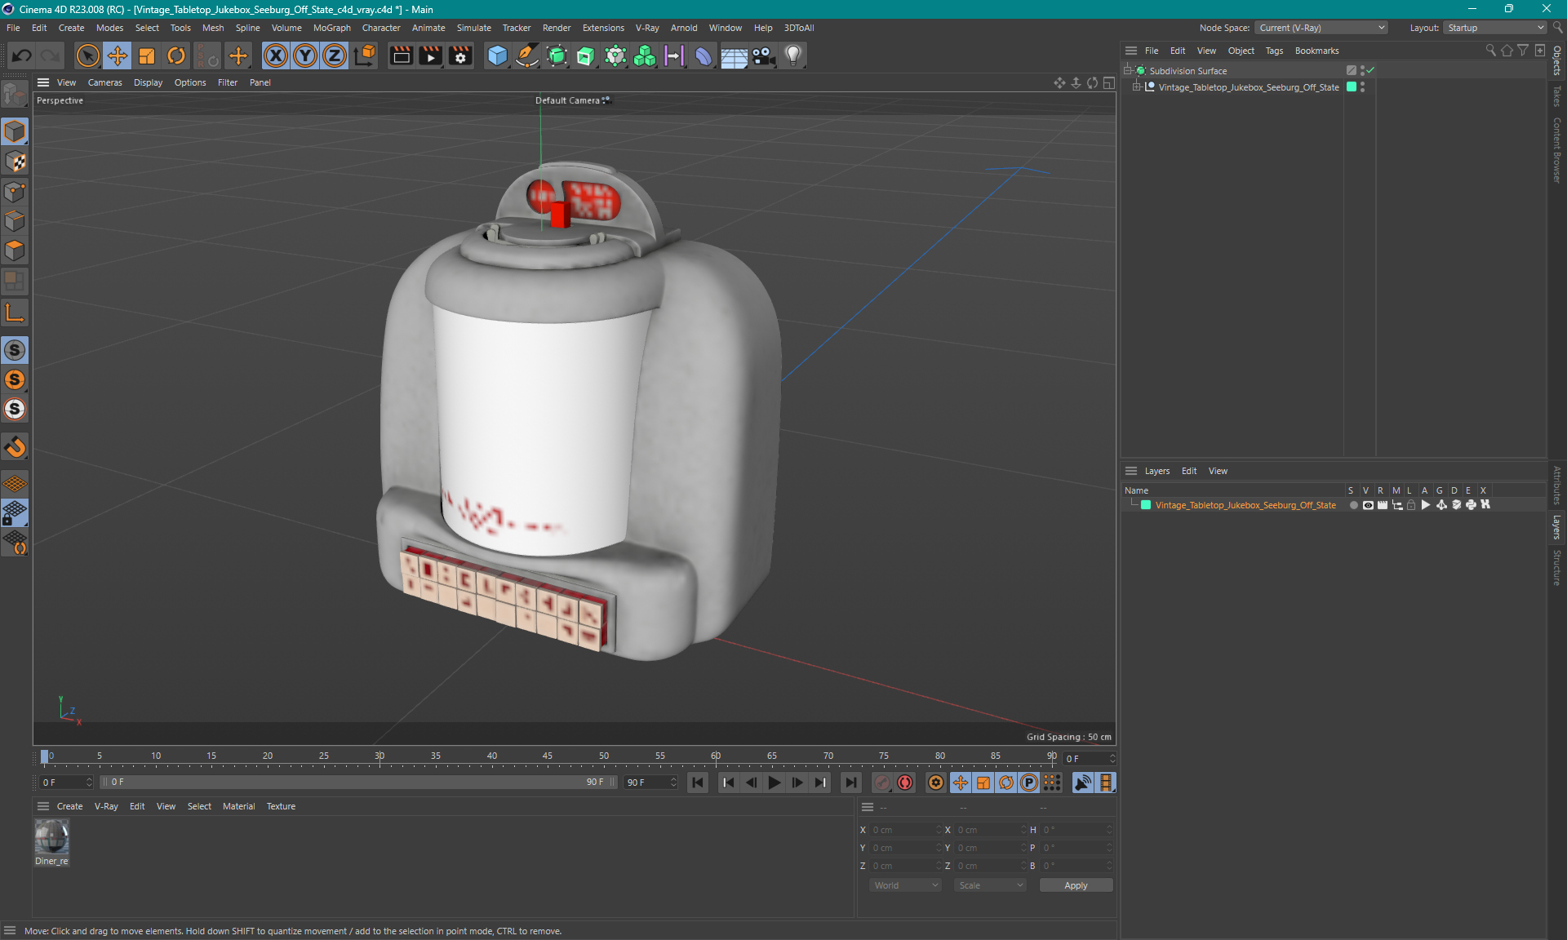
Task: Click the Objects panel search icon
Action: pos(1490,51)
